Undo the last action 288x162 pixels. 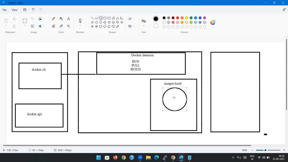coord(33,10)
